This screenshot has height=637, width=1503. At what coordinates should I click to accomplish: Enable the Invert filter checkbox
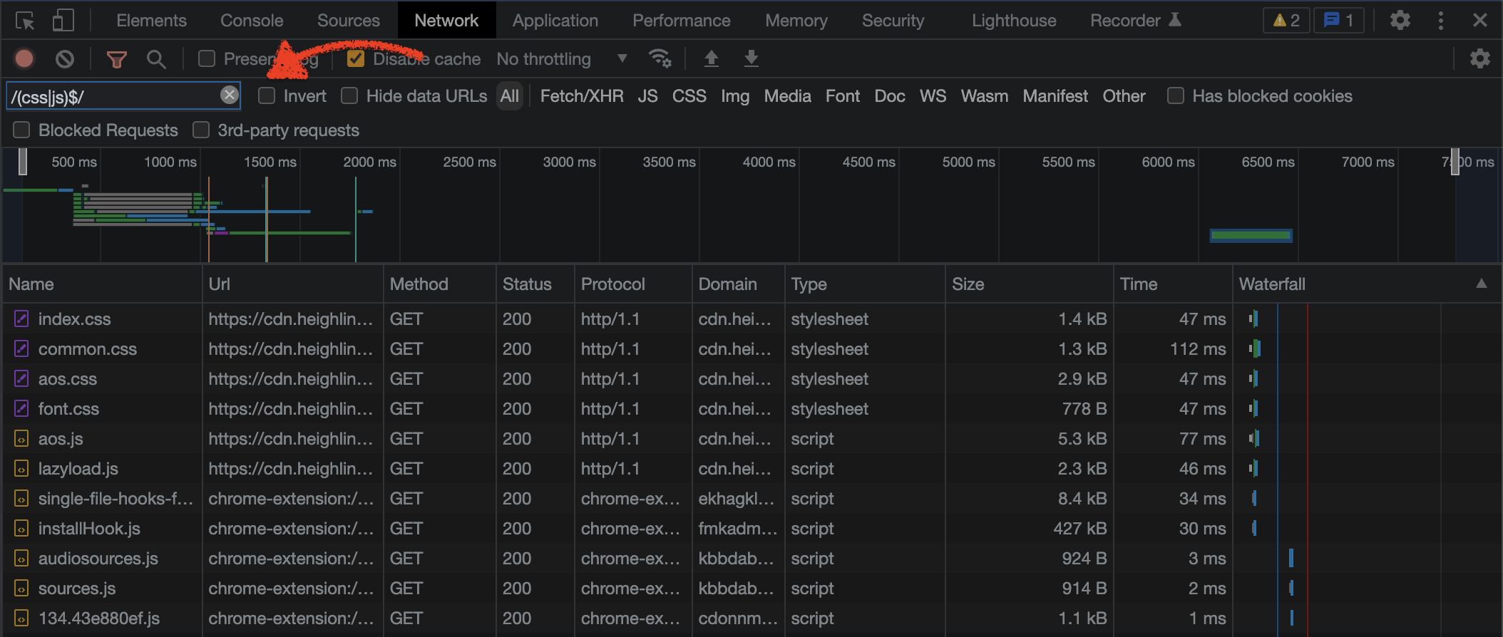pos(267,96)
